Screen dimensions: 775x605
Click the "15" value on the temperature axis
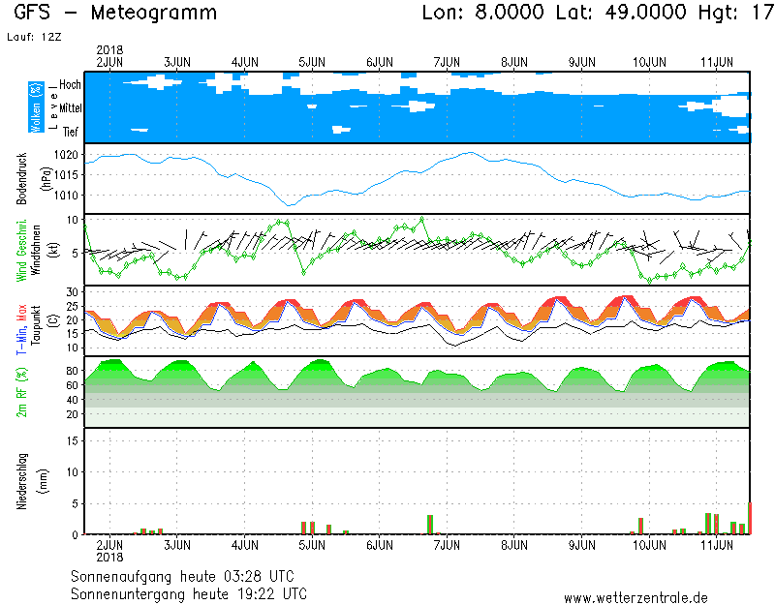[x=73, y=334]
